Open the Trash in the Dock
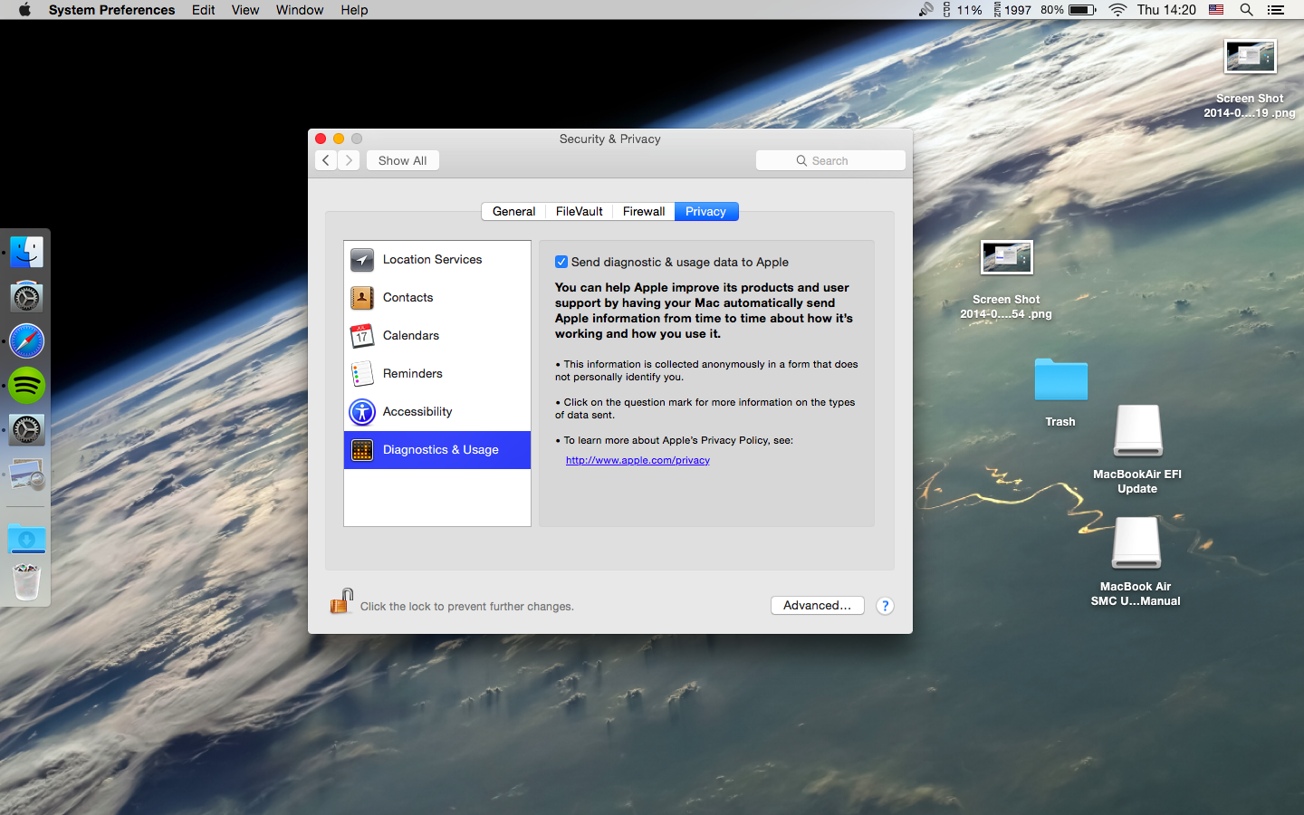The image size is (1304, 815). [x=26, y=582]
